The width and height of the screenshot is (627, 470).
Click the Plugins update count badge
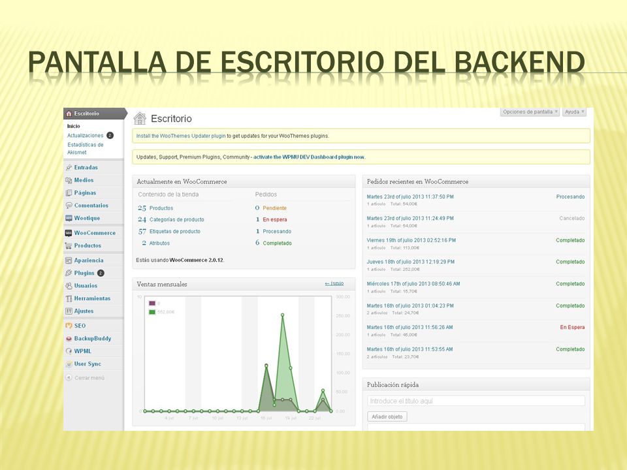pos(101,273)
